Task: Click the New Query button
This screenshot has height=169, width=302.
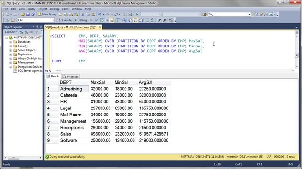Action: click(x=47, y=15)
